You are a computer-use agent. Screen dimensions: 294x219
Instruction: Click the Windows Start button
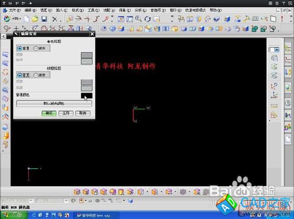pos(14,215)
